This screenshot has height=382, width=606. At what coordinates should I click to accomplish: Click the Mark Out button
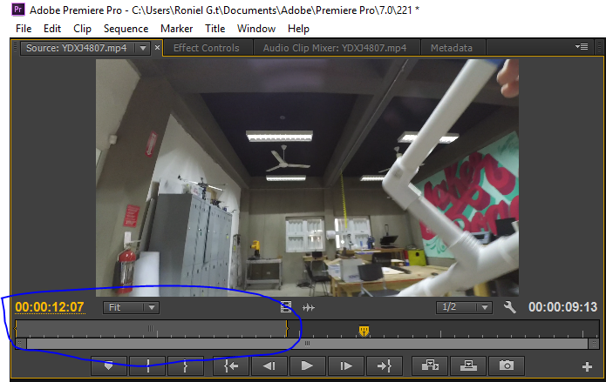pyautogui.click(x=186, y=365)
